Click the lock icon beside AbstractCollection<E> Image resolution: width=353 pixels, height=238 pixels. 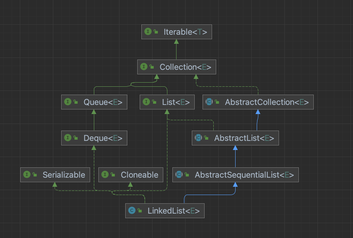(x=217, y=102)
